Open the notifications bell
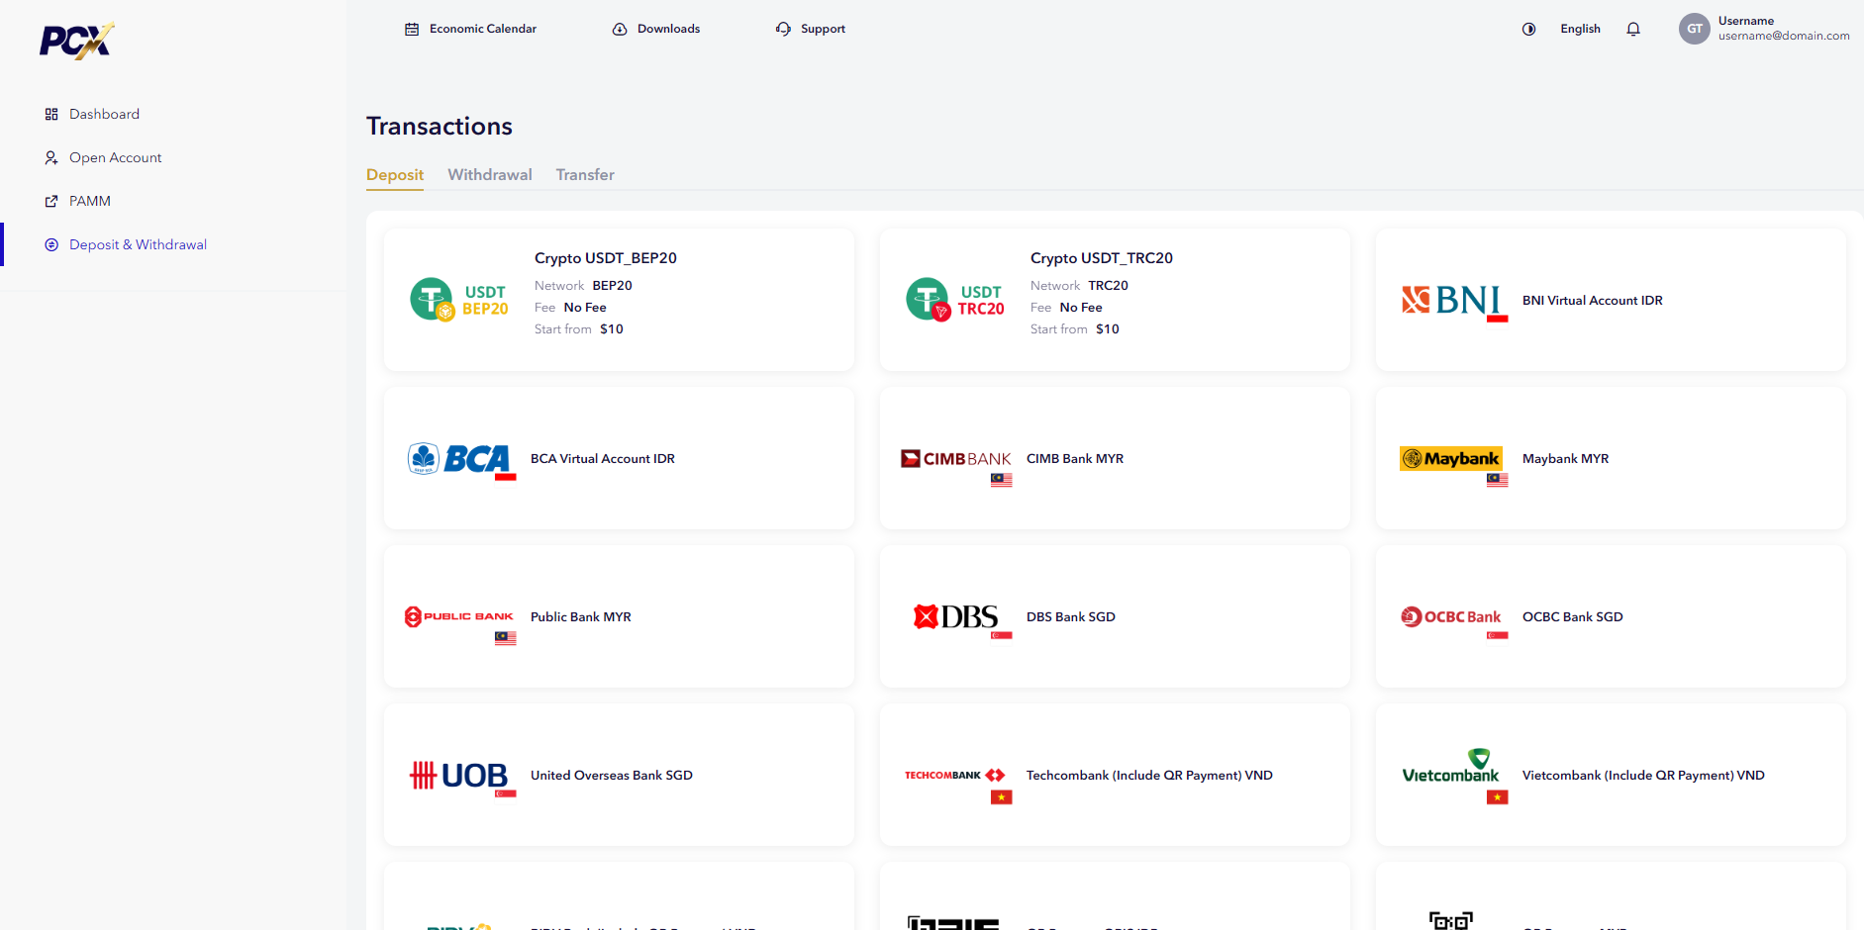 tap(1633, 29)
